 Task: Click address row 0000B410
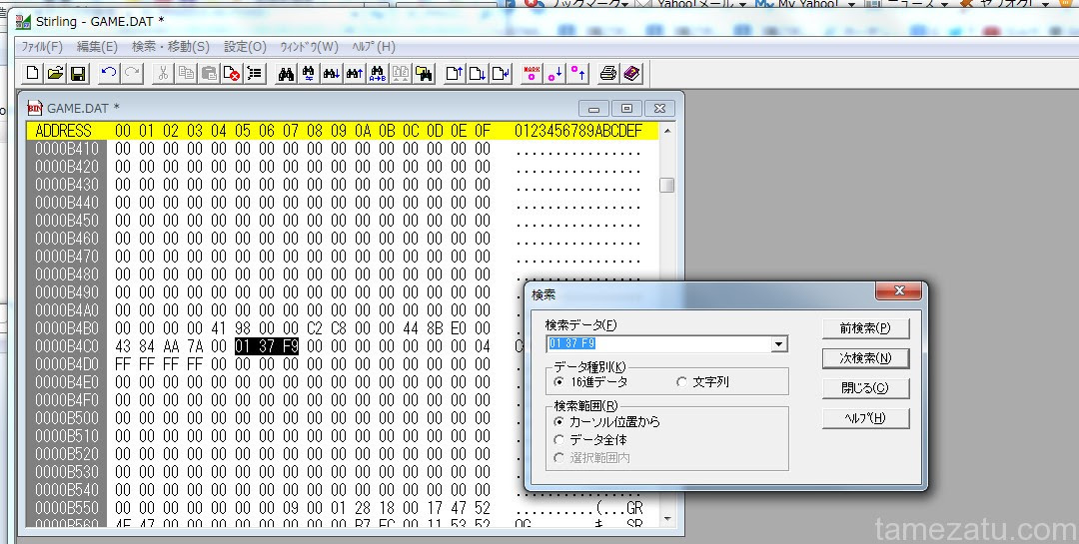pyautogui.click(x=67, y=149)
